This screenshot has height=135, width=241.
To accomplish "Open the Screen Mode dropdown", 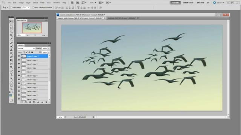I will (x=108, y=3).
